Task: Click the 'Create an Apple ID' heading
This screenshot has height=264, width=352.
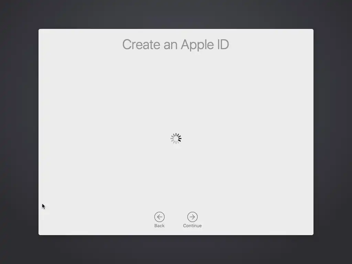Action: 176,44
